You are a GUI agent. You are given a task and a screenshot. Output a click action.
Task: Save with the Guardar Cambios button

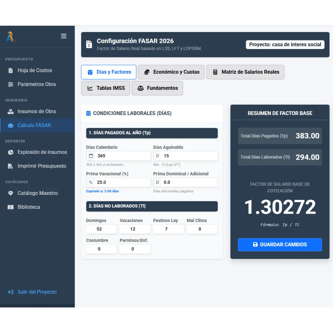pos(280,245)
